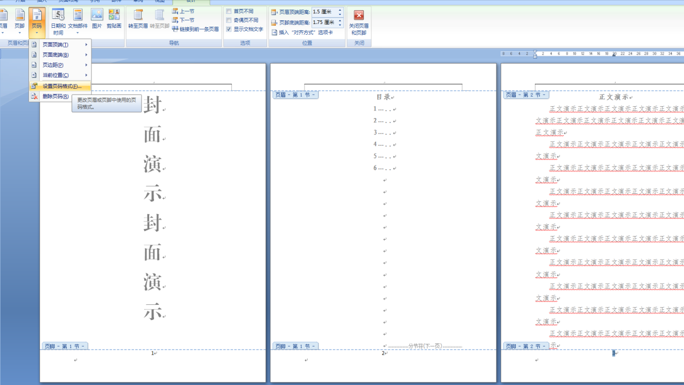Open the 页脚 (Footer) dropdown button
The image size is (684, 385).
[x=19, y=21]
